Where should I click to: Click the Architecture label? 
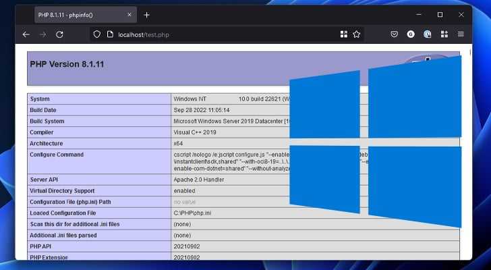tap(47, 144)
